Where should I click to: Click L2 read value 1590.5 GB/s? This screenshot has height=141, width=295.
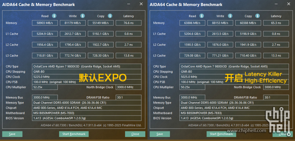[x=192, y=45]
